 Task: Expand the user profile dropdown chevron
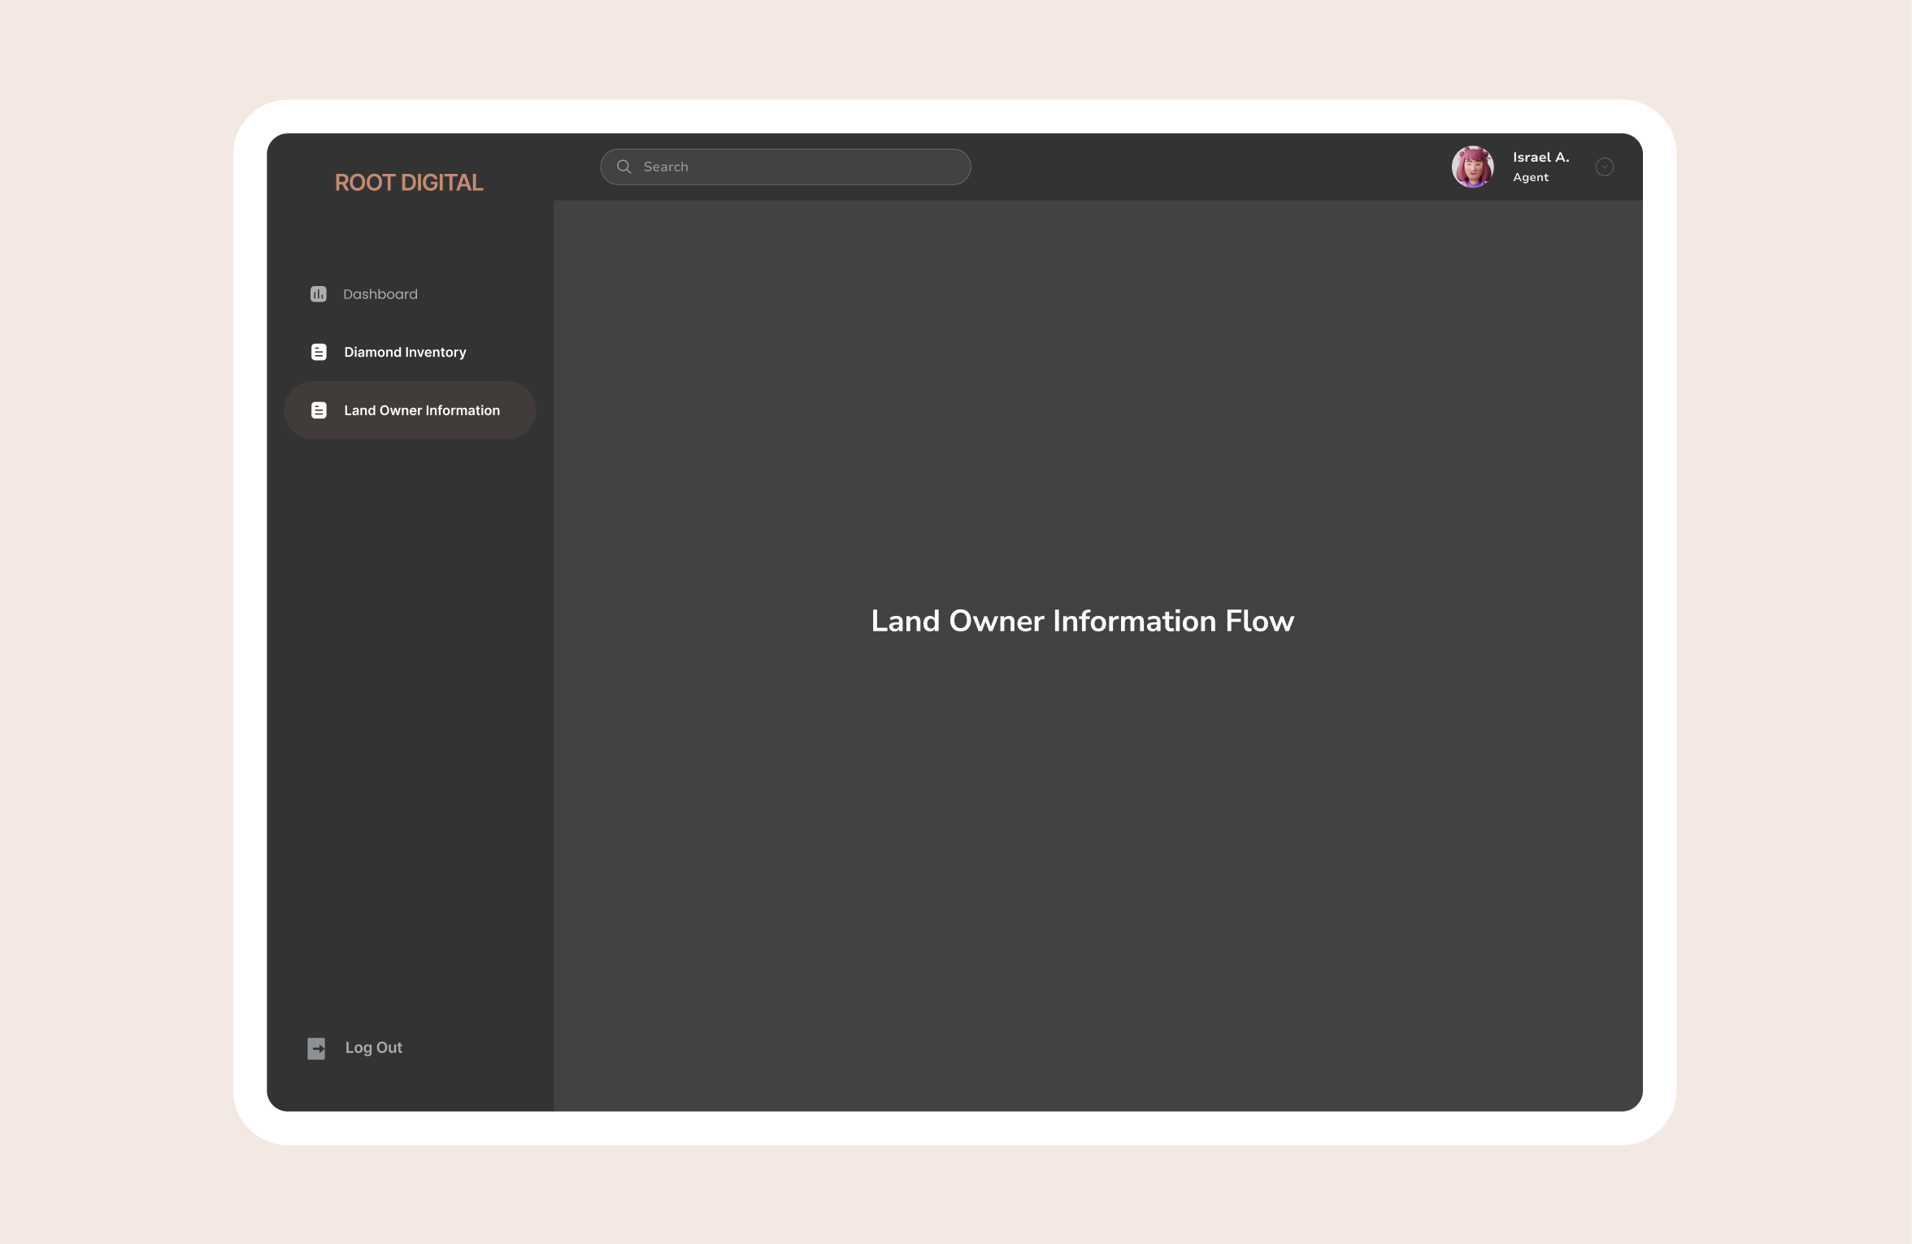[x=1604, y=167]
